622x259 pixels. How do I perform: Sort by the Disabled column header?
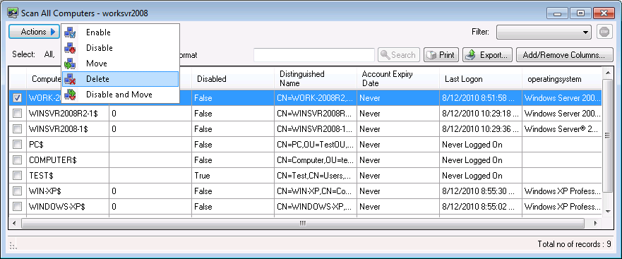(x=232, y=79)
